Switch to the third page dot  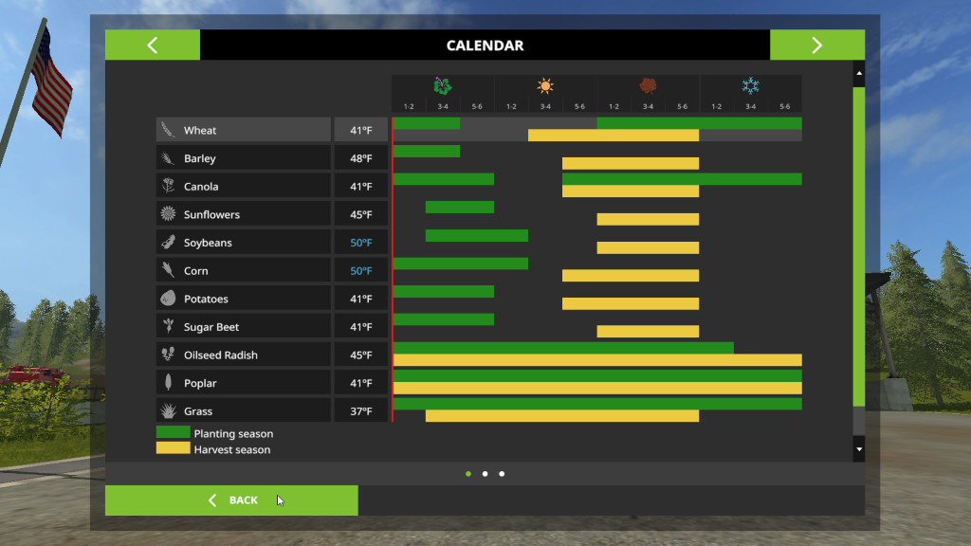tap(502, 473)
